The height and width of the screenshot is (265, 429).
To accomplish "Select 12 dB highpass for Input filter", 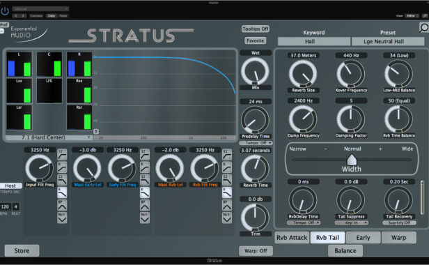I will 62,155.
